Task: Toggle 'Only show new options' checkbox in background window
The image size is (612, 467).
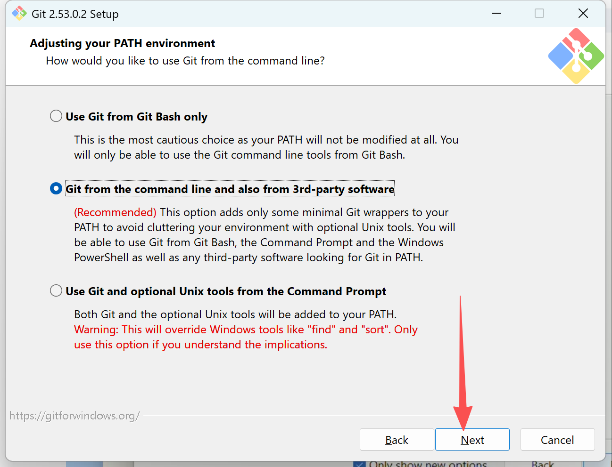Action: coord(359,464)
